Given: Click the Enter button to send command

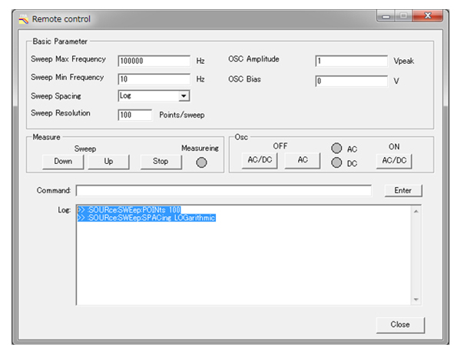Looking at the screenshot, I should (403, 190).
